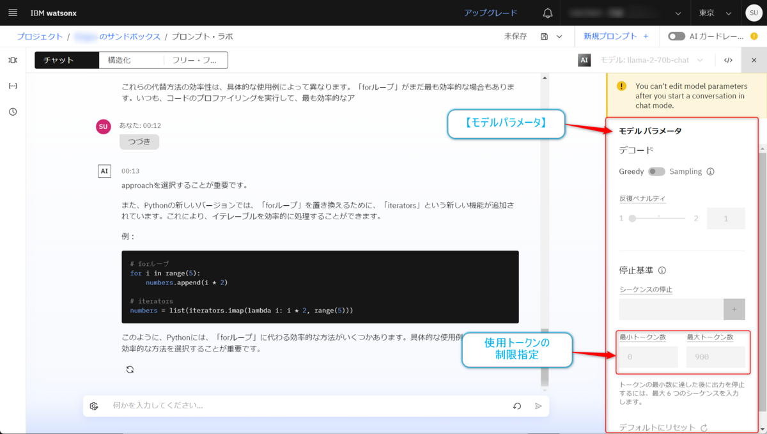
Task: Open the hamburger navigation menu
Action: [13, 13]
